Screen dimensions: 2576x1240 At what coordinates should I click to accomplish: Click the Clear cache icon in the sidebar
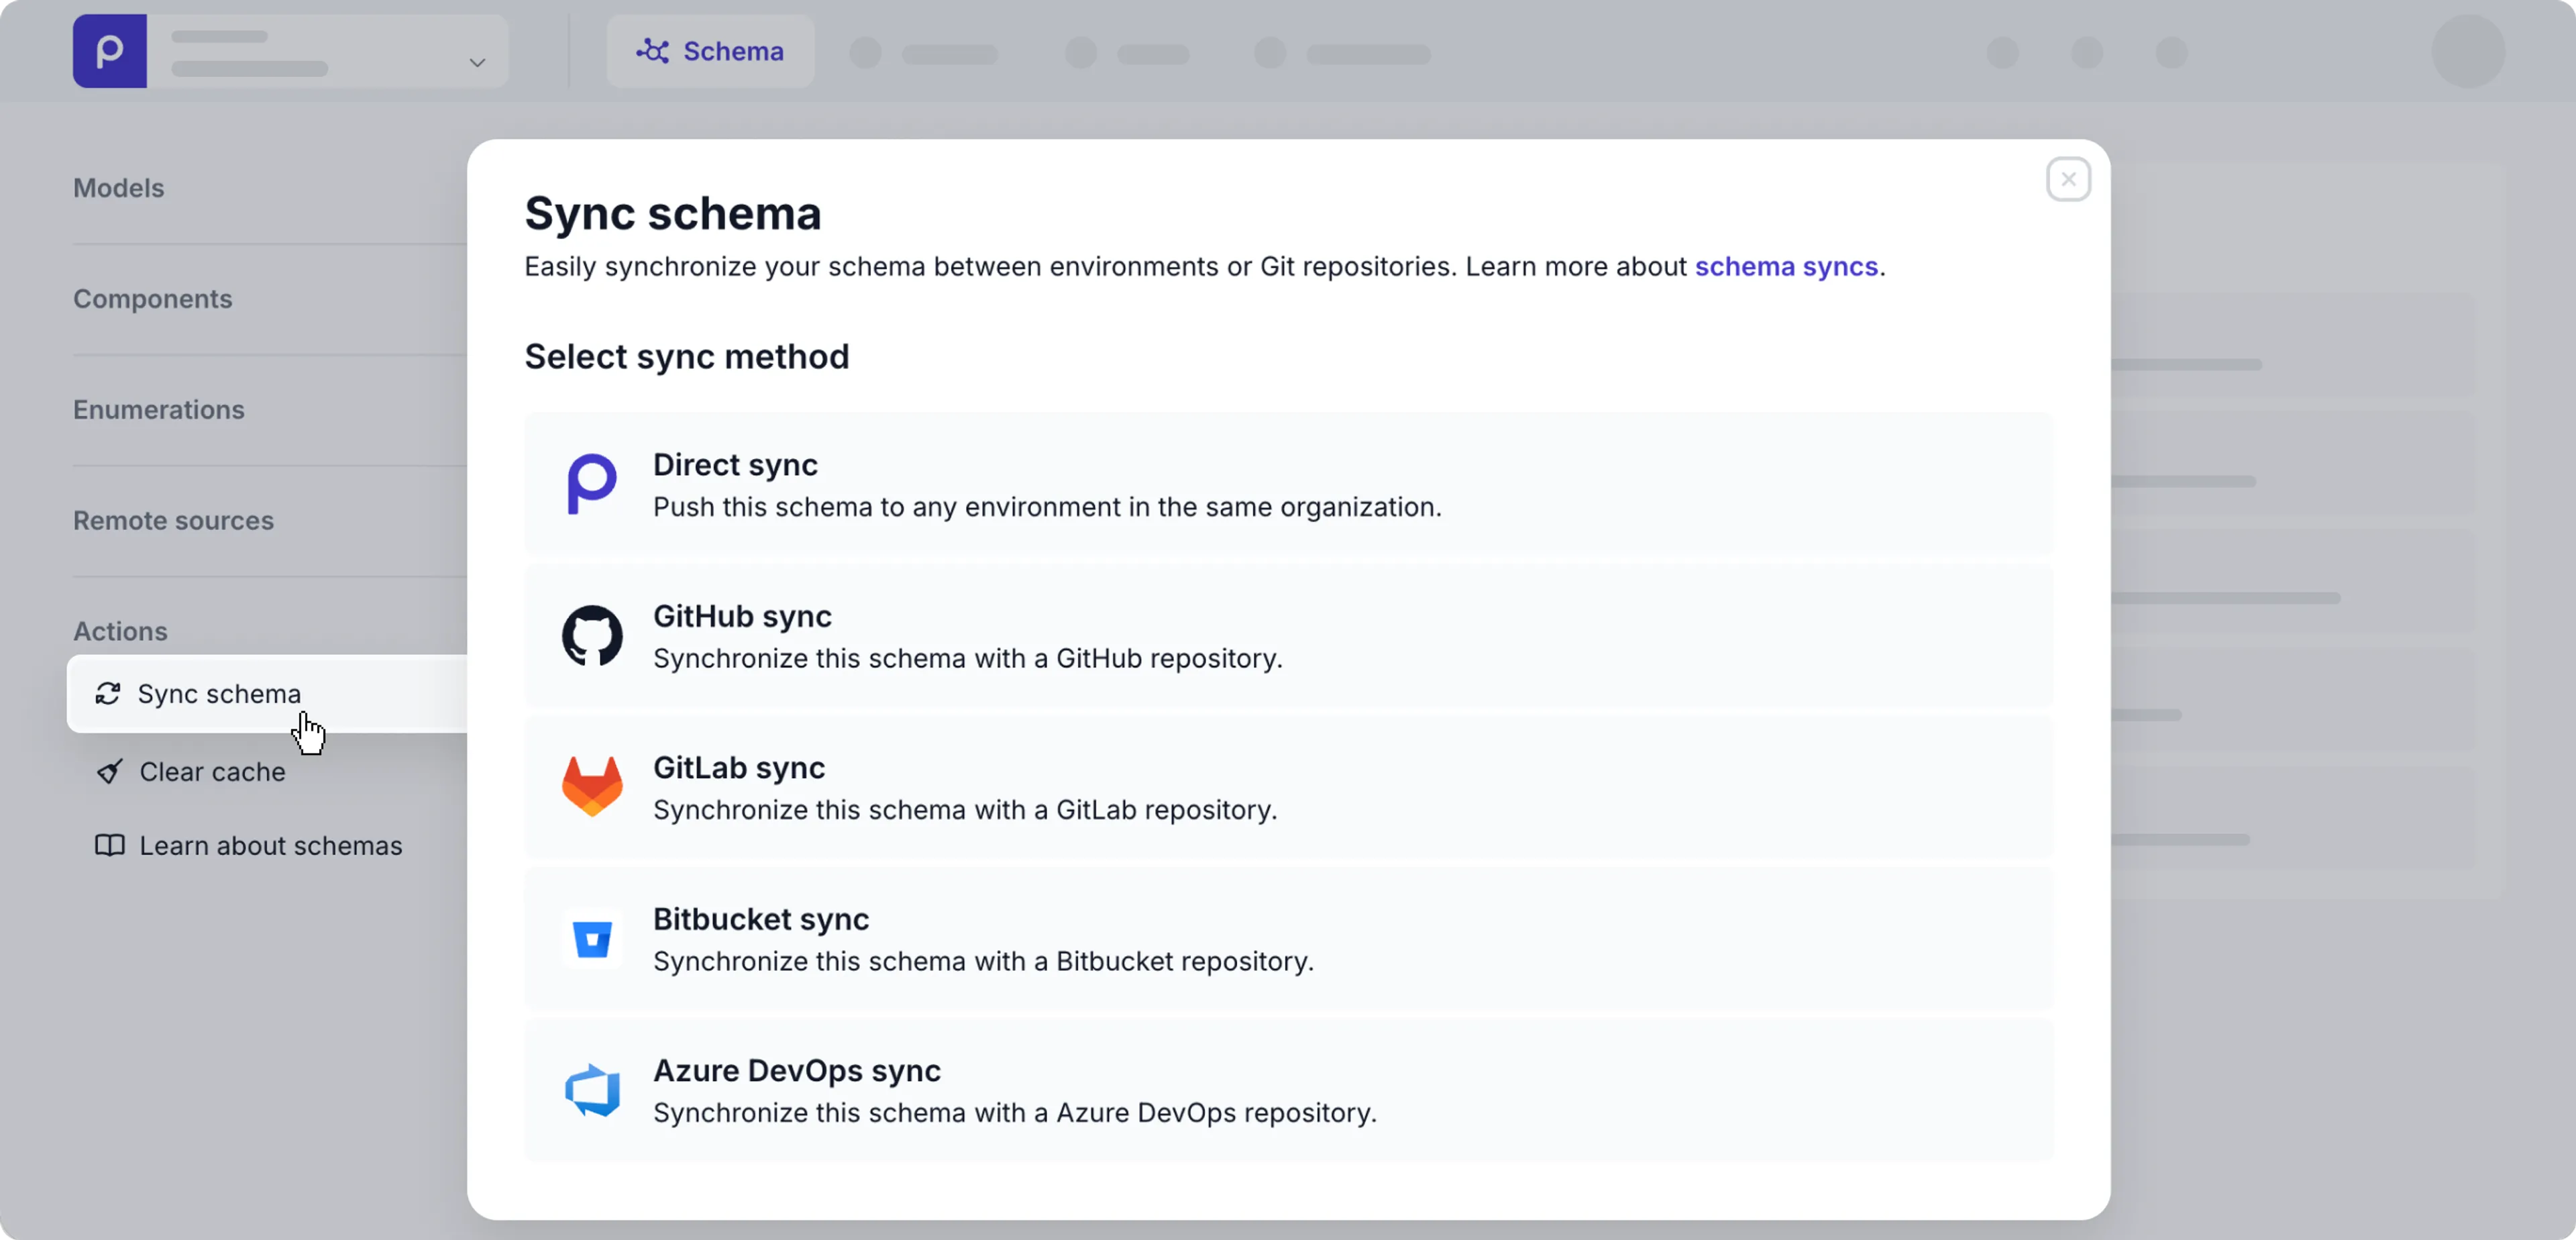[110, 771]
